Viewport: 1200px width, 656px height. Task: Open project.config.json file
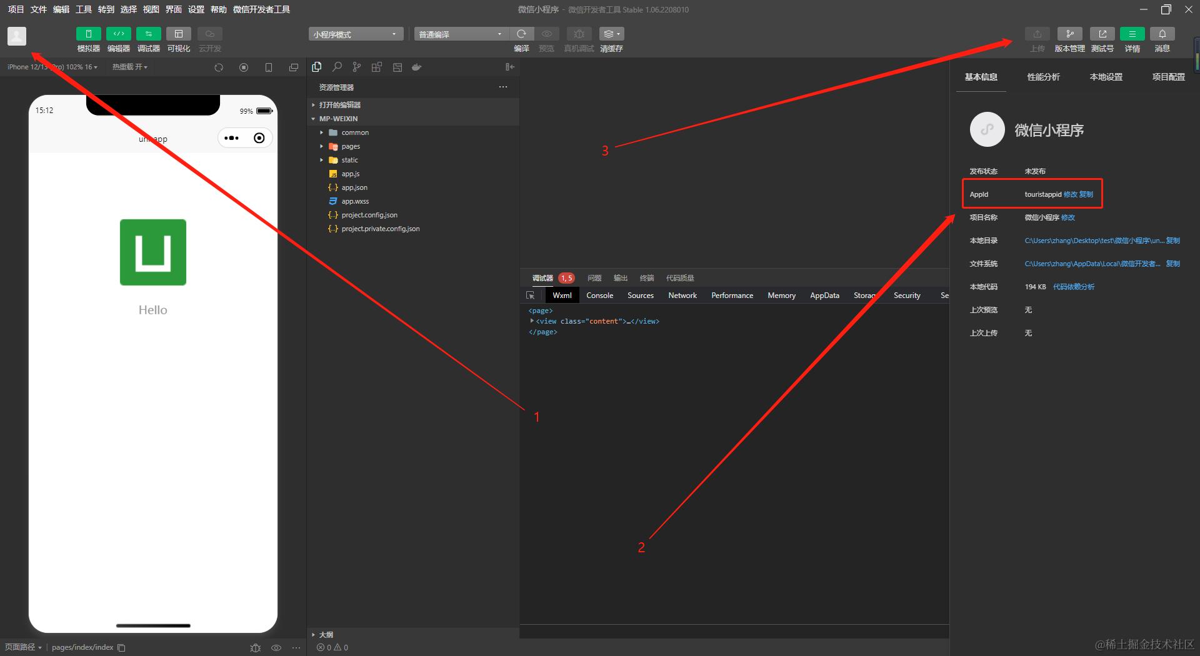click(x=413, y=215)
